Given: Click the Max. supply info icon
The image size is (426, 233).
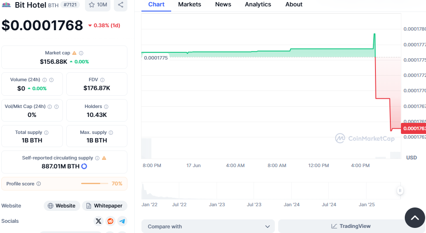Looking at the screenshot, I should point(111,133).
